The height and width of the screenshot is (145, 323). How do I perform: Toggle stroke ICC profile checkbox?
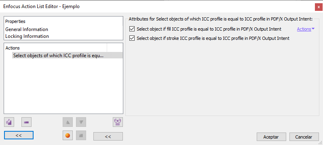pos(132,38)
